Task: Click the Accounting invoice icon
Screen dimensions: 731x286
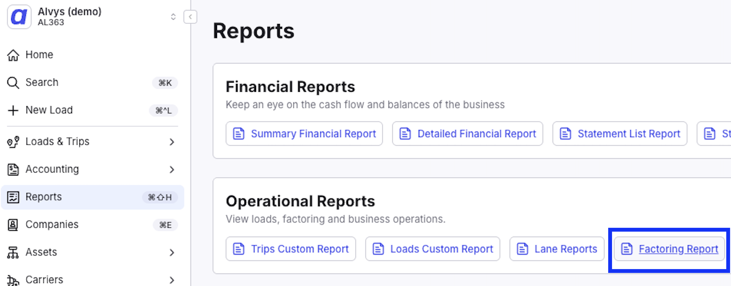Action: coord(13,170)
